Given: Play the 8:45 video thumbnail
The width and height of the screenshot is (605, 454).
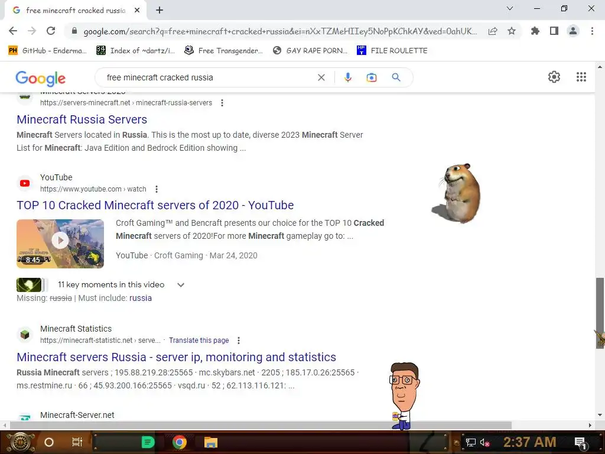Looking at the screenshot, I should [x=60, y=244].
